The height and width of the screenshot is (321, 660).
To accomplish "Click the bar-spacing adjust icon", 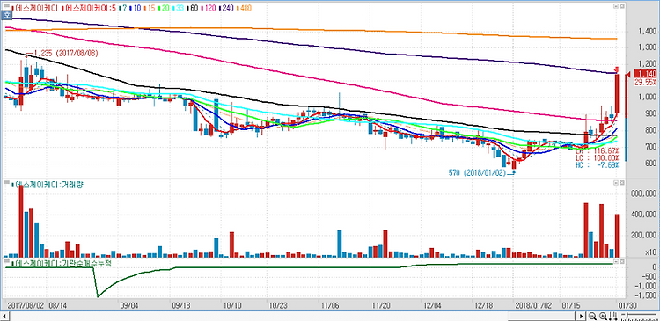I will pyautogui.click(x=612, y=317).
